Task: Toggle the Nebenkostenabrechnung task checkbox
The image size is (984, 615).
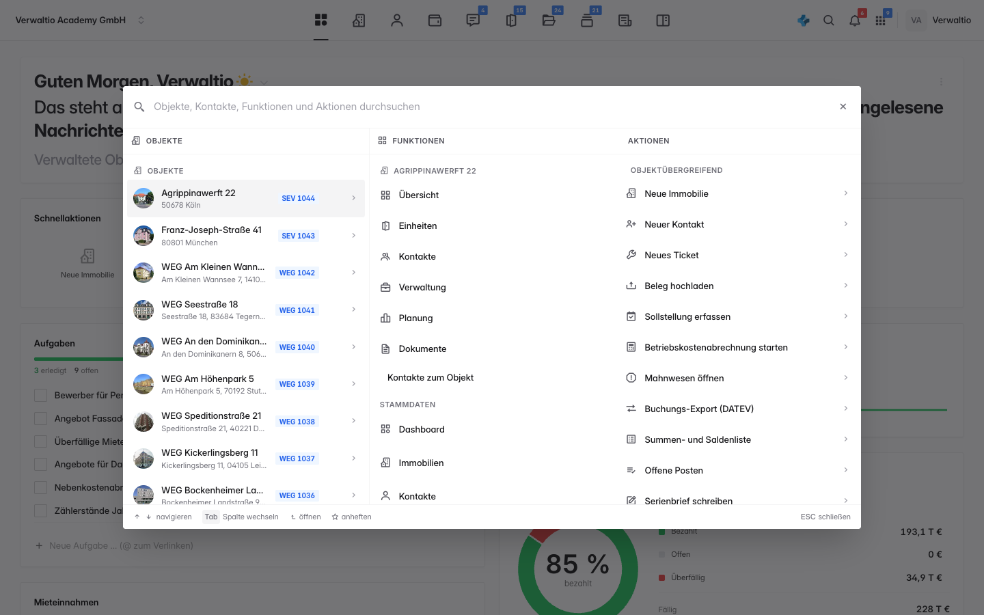Action: pyautogui.click(x=41, y=487)
